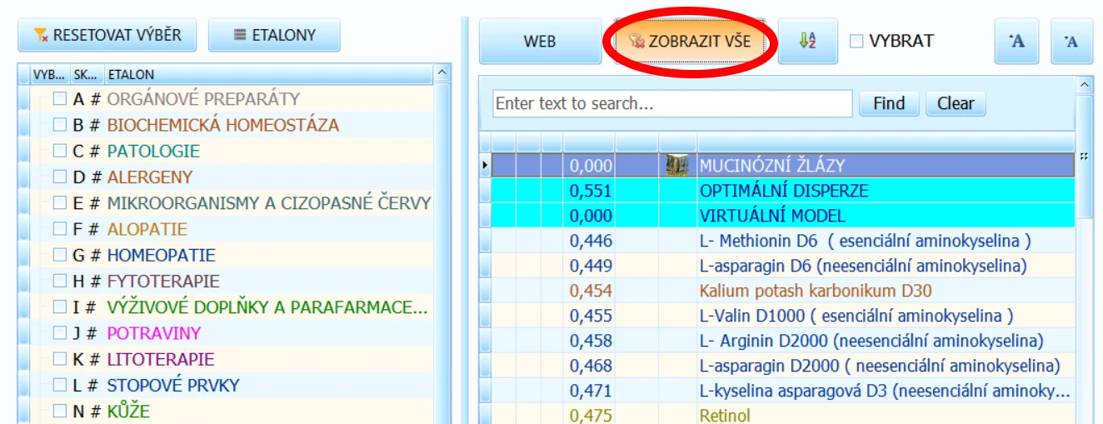This screenshot has height=424, width=1103.
Task: Select the POTRAVINY tree item
Action: coord(154,333)
